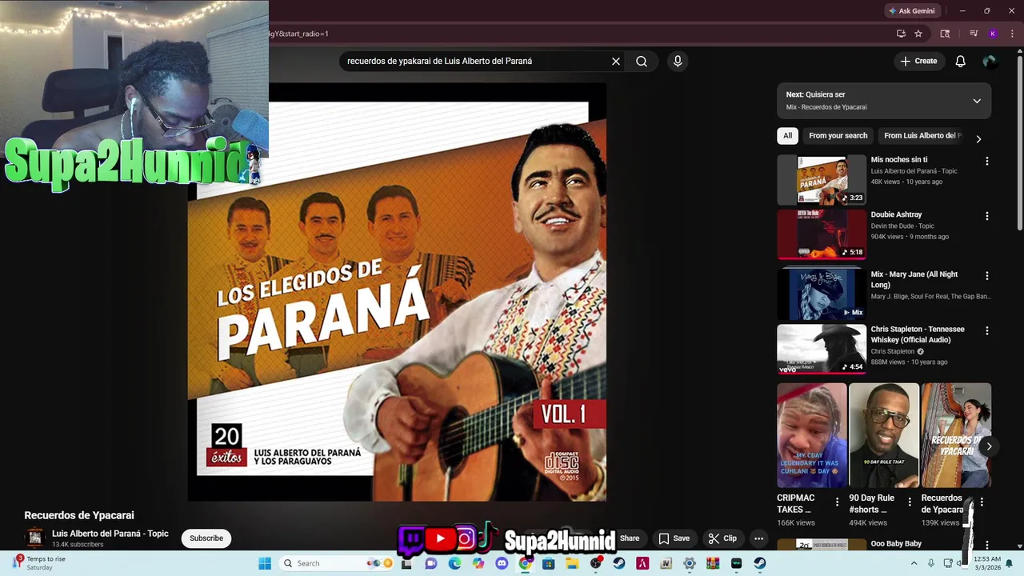
Task: Open Chrome profile K avatar
Action: click(993, 34)
